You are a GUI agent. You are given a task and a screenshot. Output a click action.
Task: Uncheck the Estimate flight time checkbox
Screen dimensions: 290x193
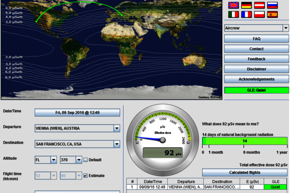pyautogui.click(x=85, y=176)
